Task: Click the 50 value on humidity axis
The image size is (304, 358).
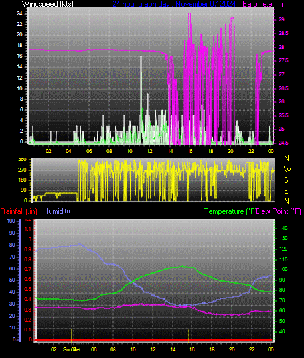Action: point(12,280)
